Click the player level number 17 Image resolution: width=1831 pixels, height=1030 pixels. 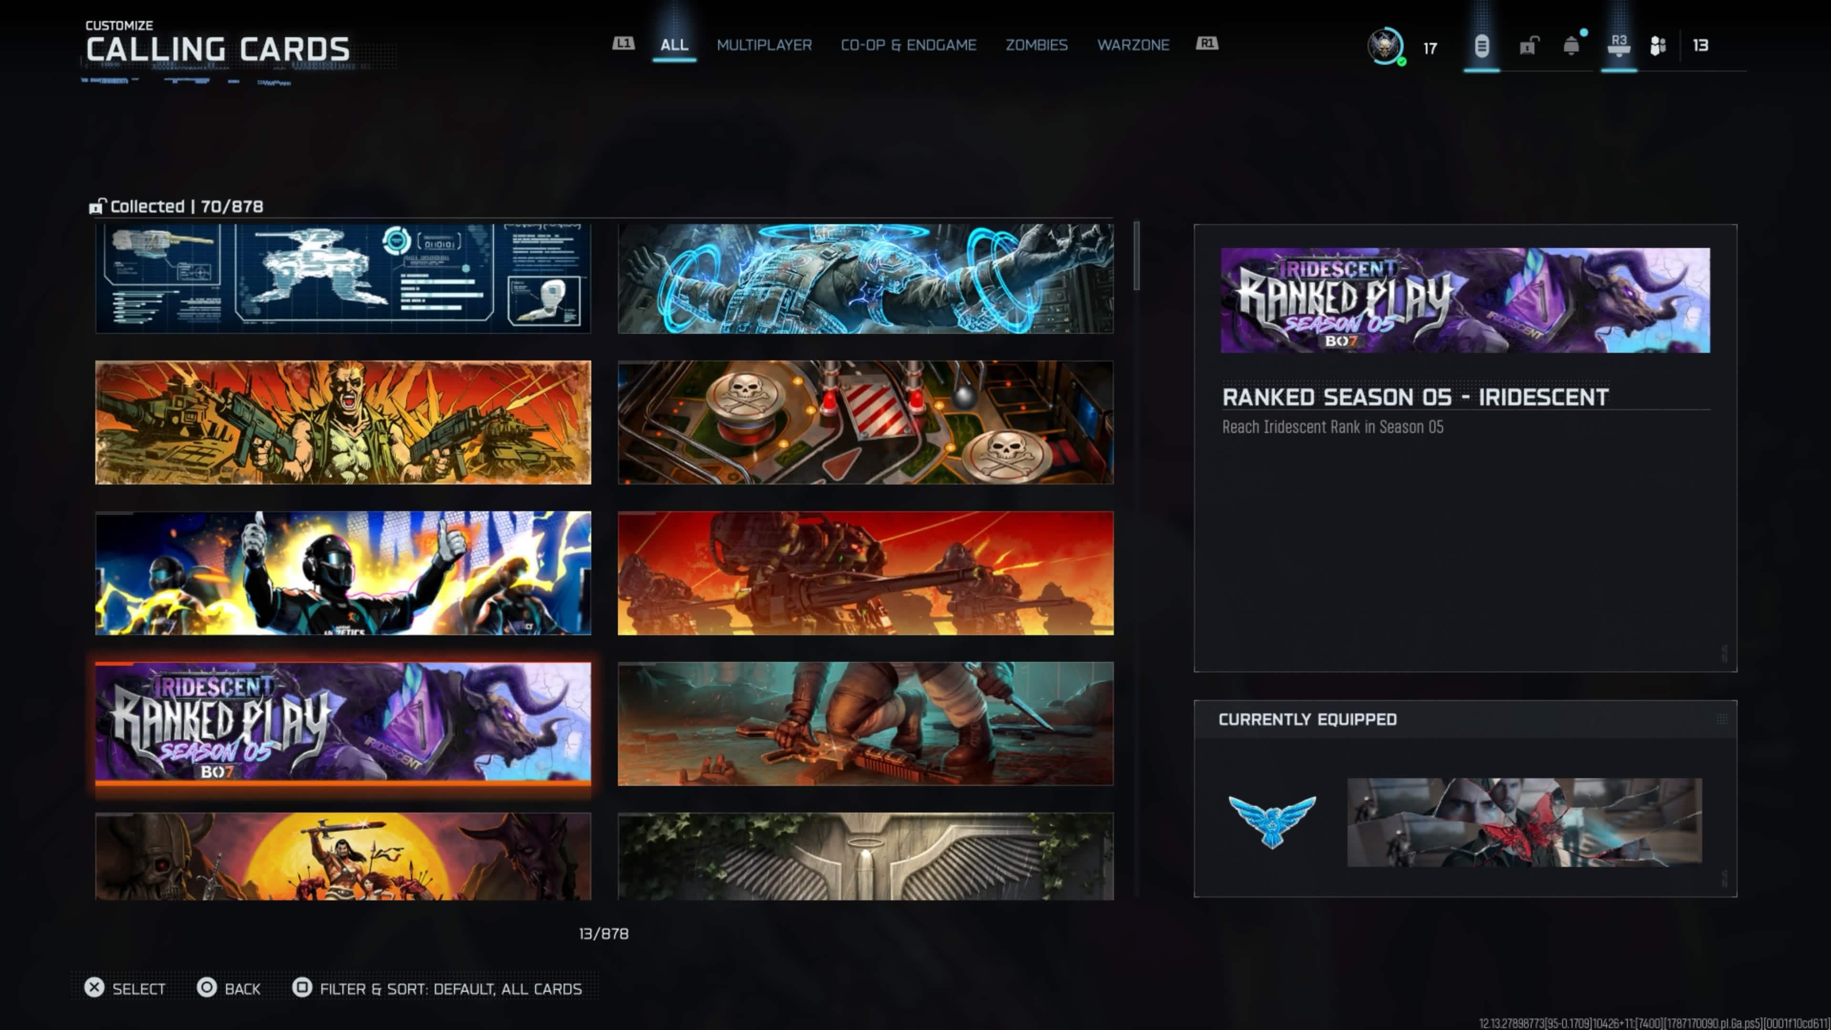click(x=1430, y=48)
